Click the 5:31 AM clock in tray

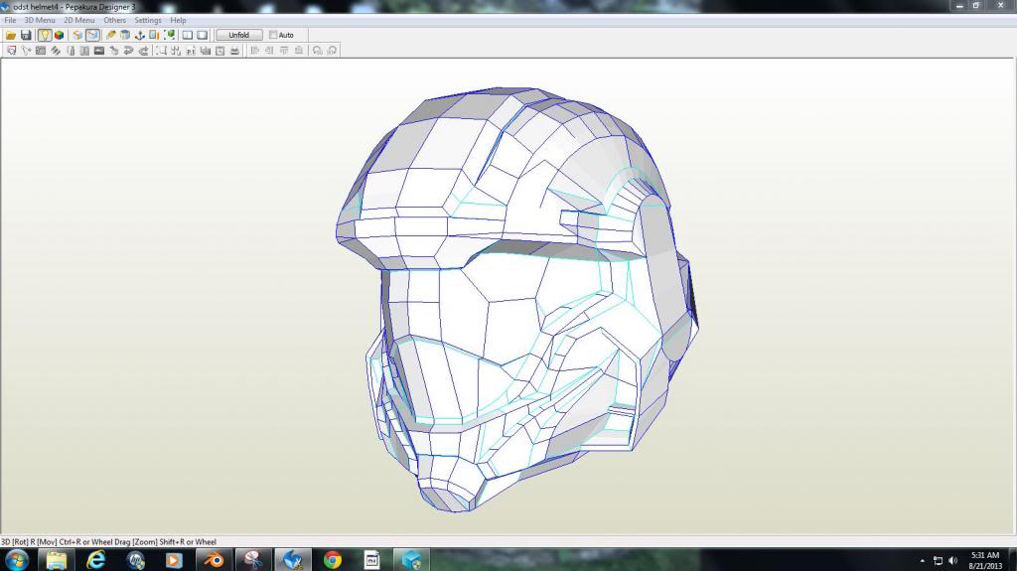click(985, 555)
